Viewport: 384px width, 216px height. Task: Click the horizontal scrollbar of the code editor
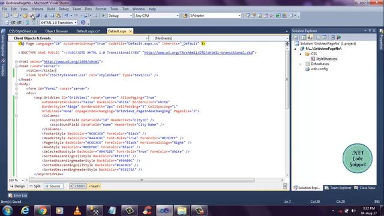pyautogui.click(x=142, y=180)
